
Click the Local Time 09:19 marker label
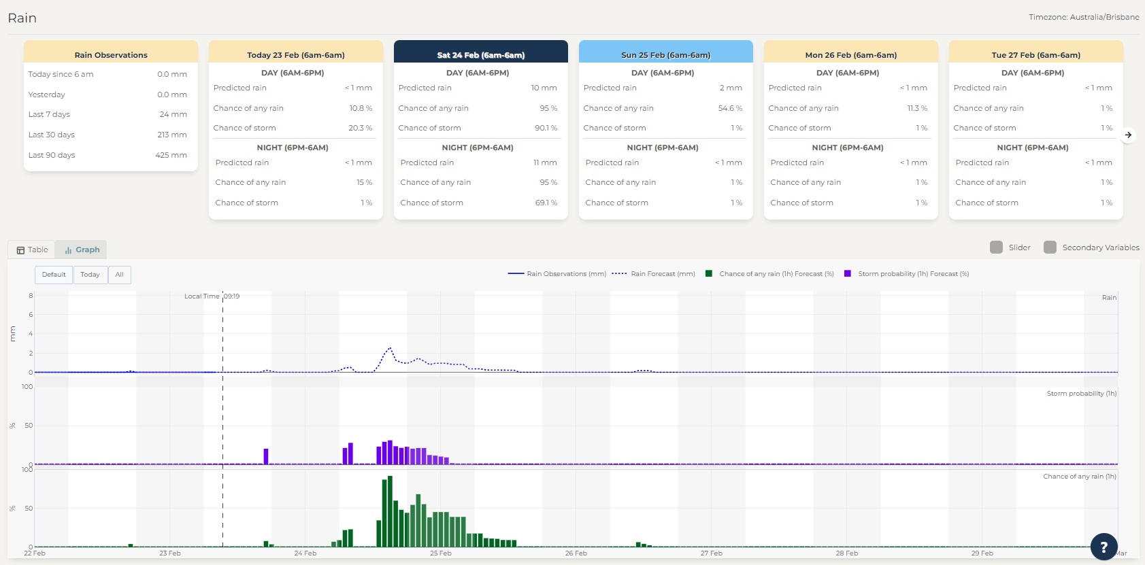pos(212,296)
